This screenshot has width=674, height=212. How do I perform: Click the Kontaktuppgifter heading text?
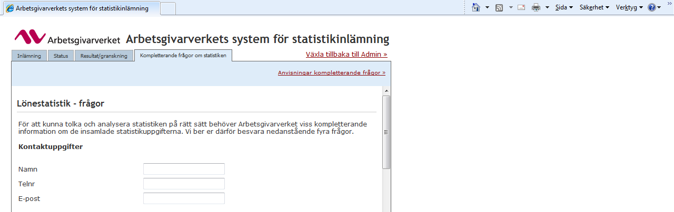51,147
